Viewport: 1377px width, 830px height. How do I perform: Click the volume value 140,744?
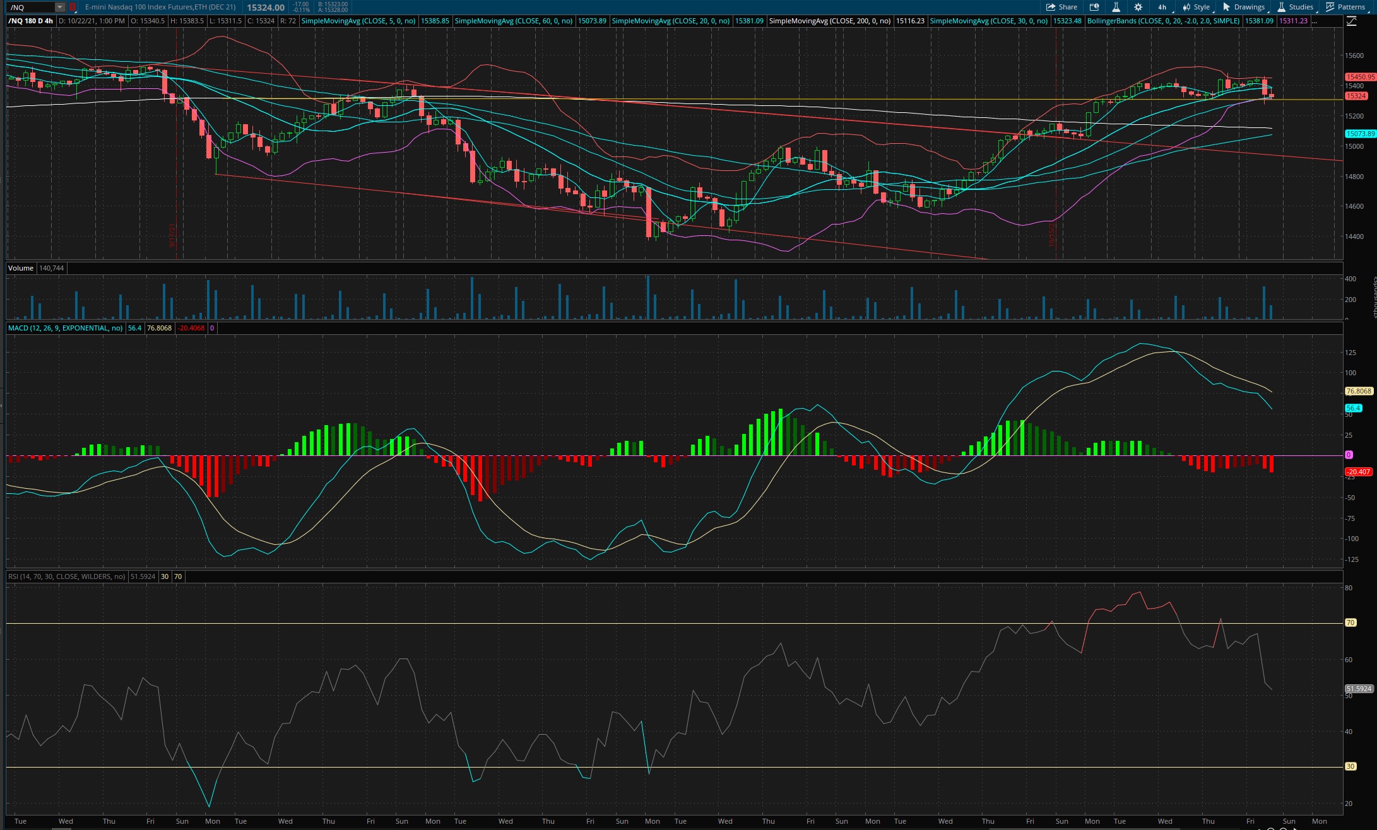click(x=52, y=268)
